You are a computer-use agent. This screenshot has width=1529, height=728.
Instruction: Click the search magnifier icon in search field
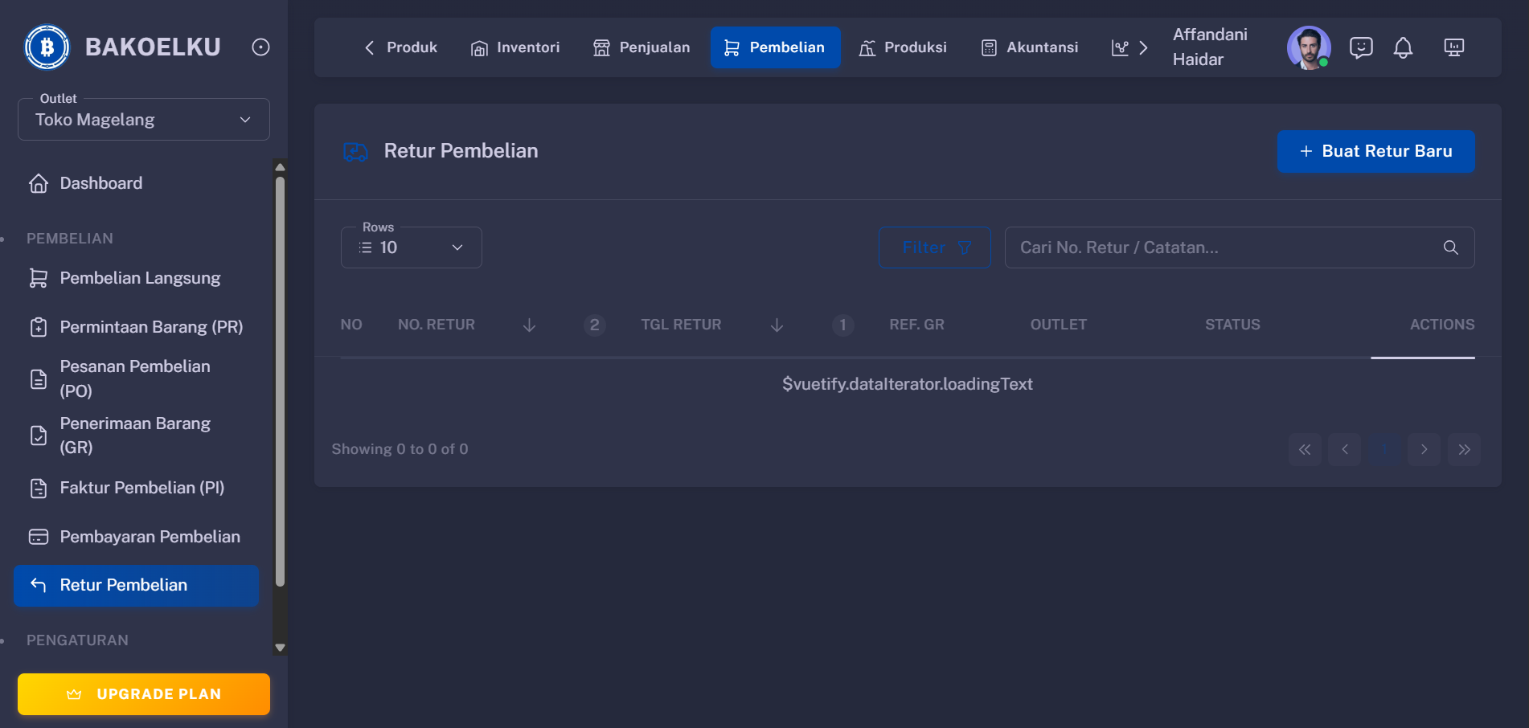(x=1450, y=247)
